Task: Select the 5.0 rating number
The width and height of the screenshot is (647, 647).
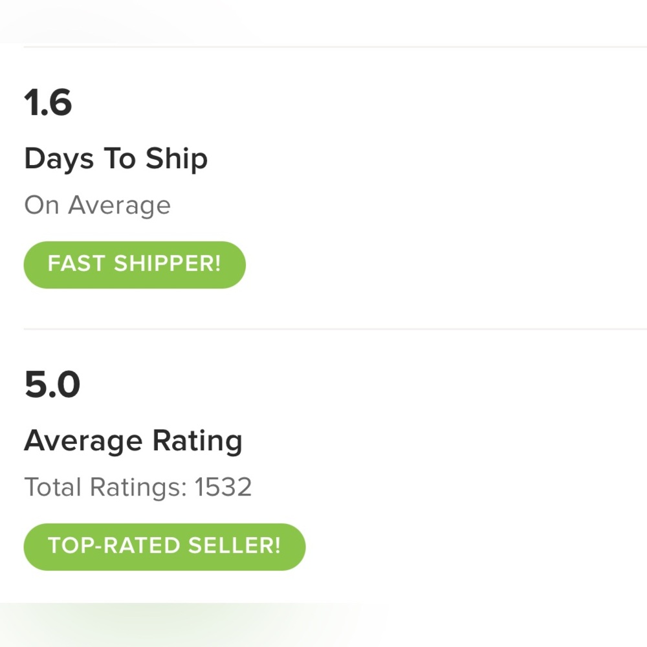Action: 52,384
